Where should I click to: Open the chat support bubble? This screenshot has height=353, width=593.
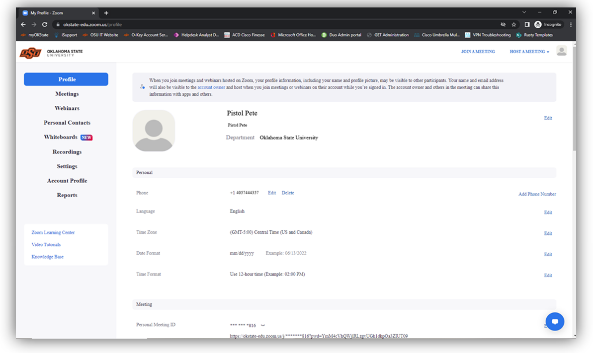[555, 321]
